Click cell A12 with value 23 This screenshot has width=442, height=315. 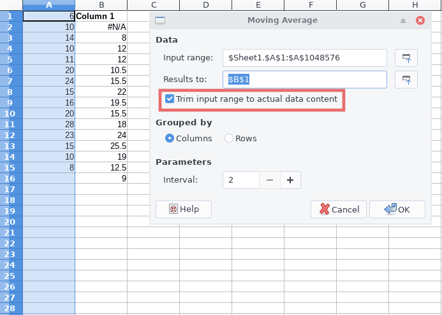(x=48, y=135)
